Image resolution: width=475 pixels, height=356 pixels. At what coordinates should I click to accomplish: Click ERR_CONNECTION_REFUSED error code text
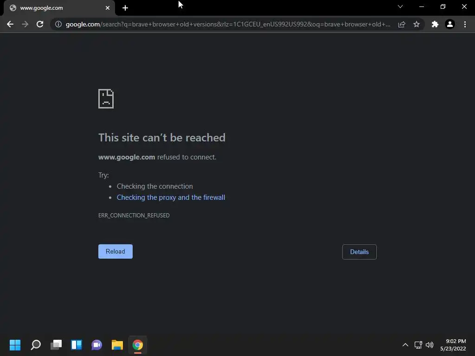click(x=134, y=215)
